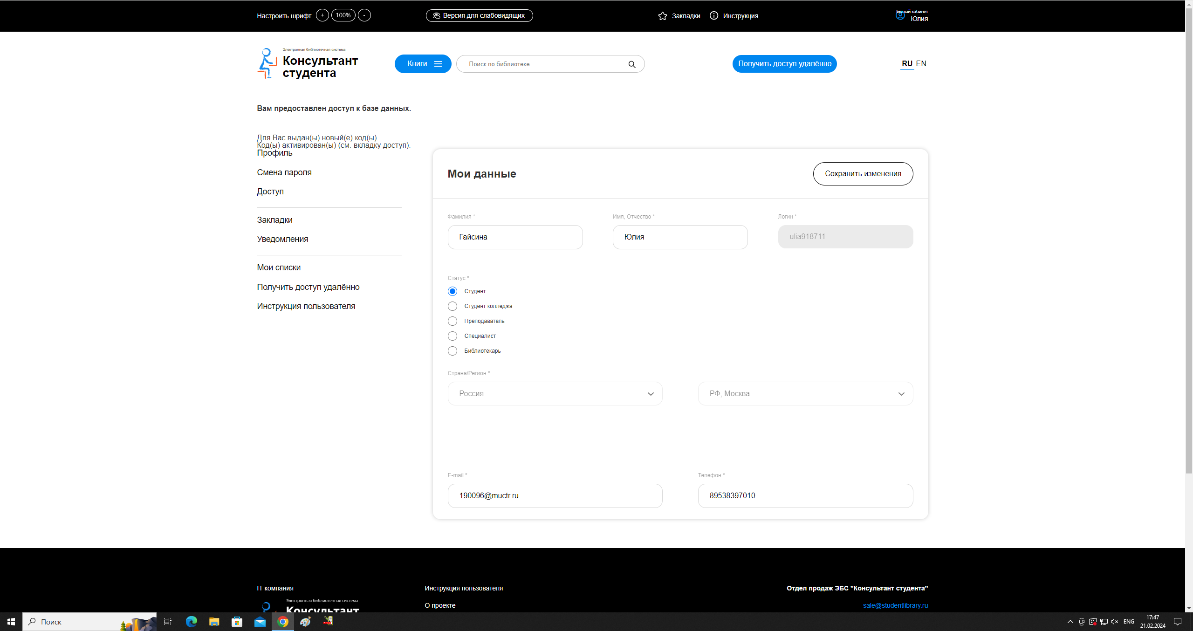Open Смена пароля in the sidebar

click(x=284, y=172)
